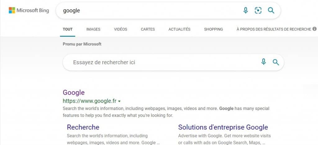The image size is (318, 145).
Task: Open Solutions d'entreprise Google sublink
Action: click(223, 127)
